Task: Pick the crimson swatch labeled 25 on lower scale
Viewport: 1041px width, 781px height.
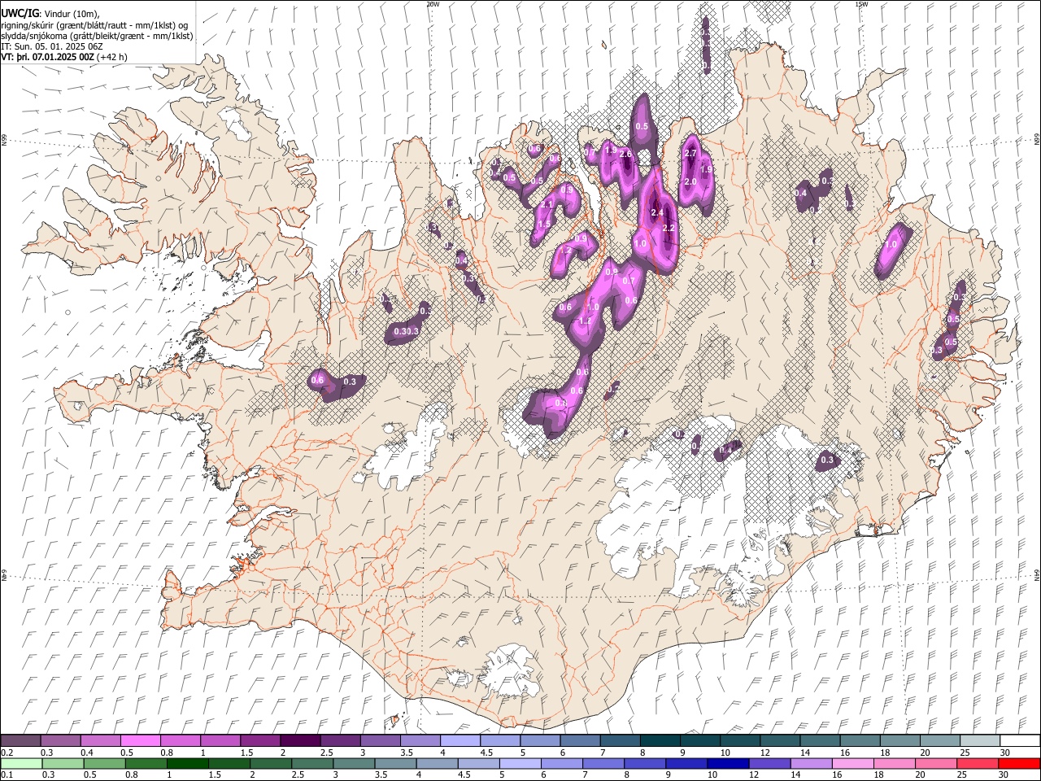Action: [978, 763]
